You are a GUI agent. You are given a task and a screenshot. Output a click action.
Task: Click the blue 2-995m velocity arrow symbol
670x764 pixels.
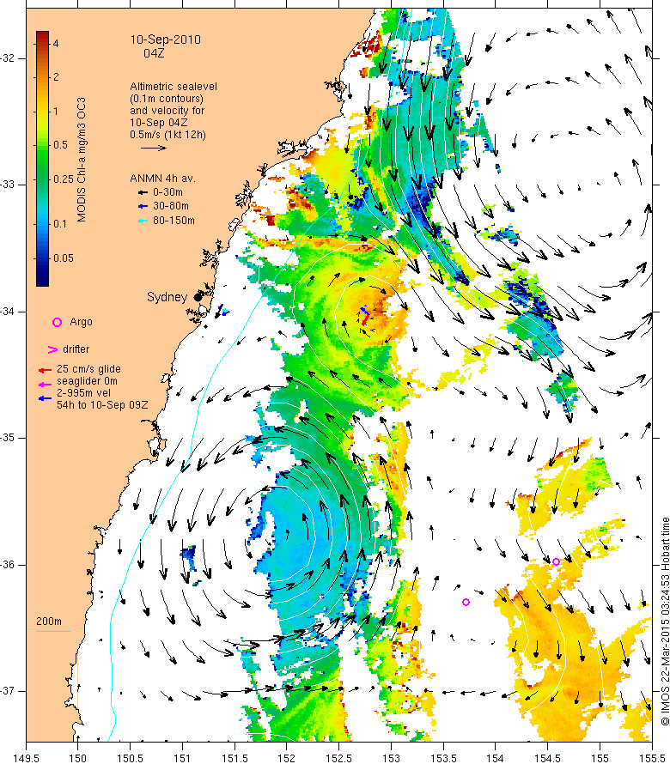pyautogui.click(x=45, y=398)
